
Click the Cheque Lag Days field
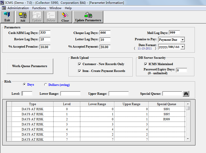click(105, 33)
